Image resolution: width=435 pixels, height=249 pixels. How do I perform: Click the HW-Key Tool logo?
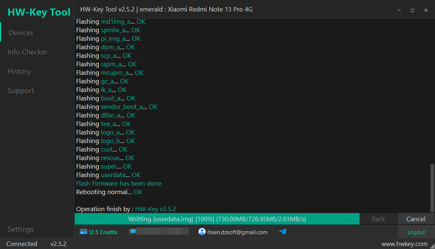coord(39,12)
